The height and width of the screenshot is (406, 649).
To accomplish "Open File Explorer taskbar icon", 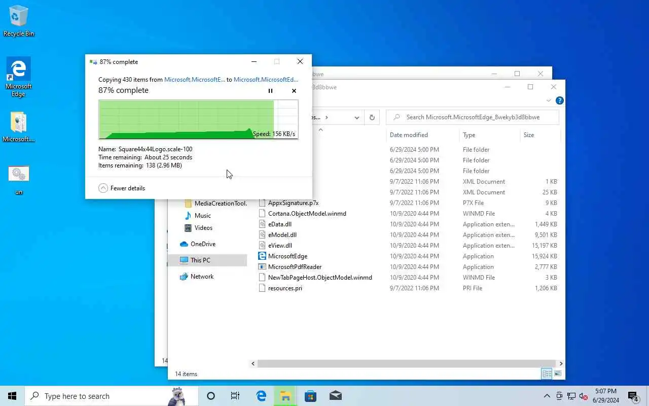I will [285, 396].
